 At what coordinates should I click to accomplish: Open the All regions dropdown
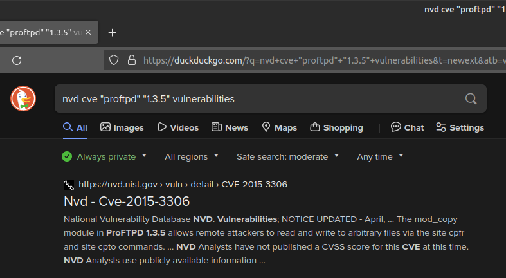[x=192, y=156]
